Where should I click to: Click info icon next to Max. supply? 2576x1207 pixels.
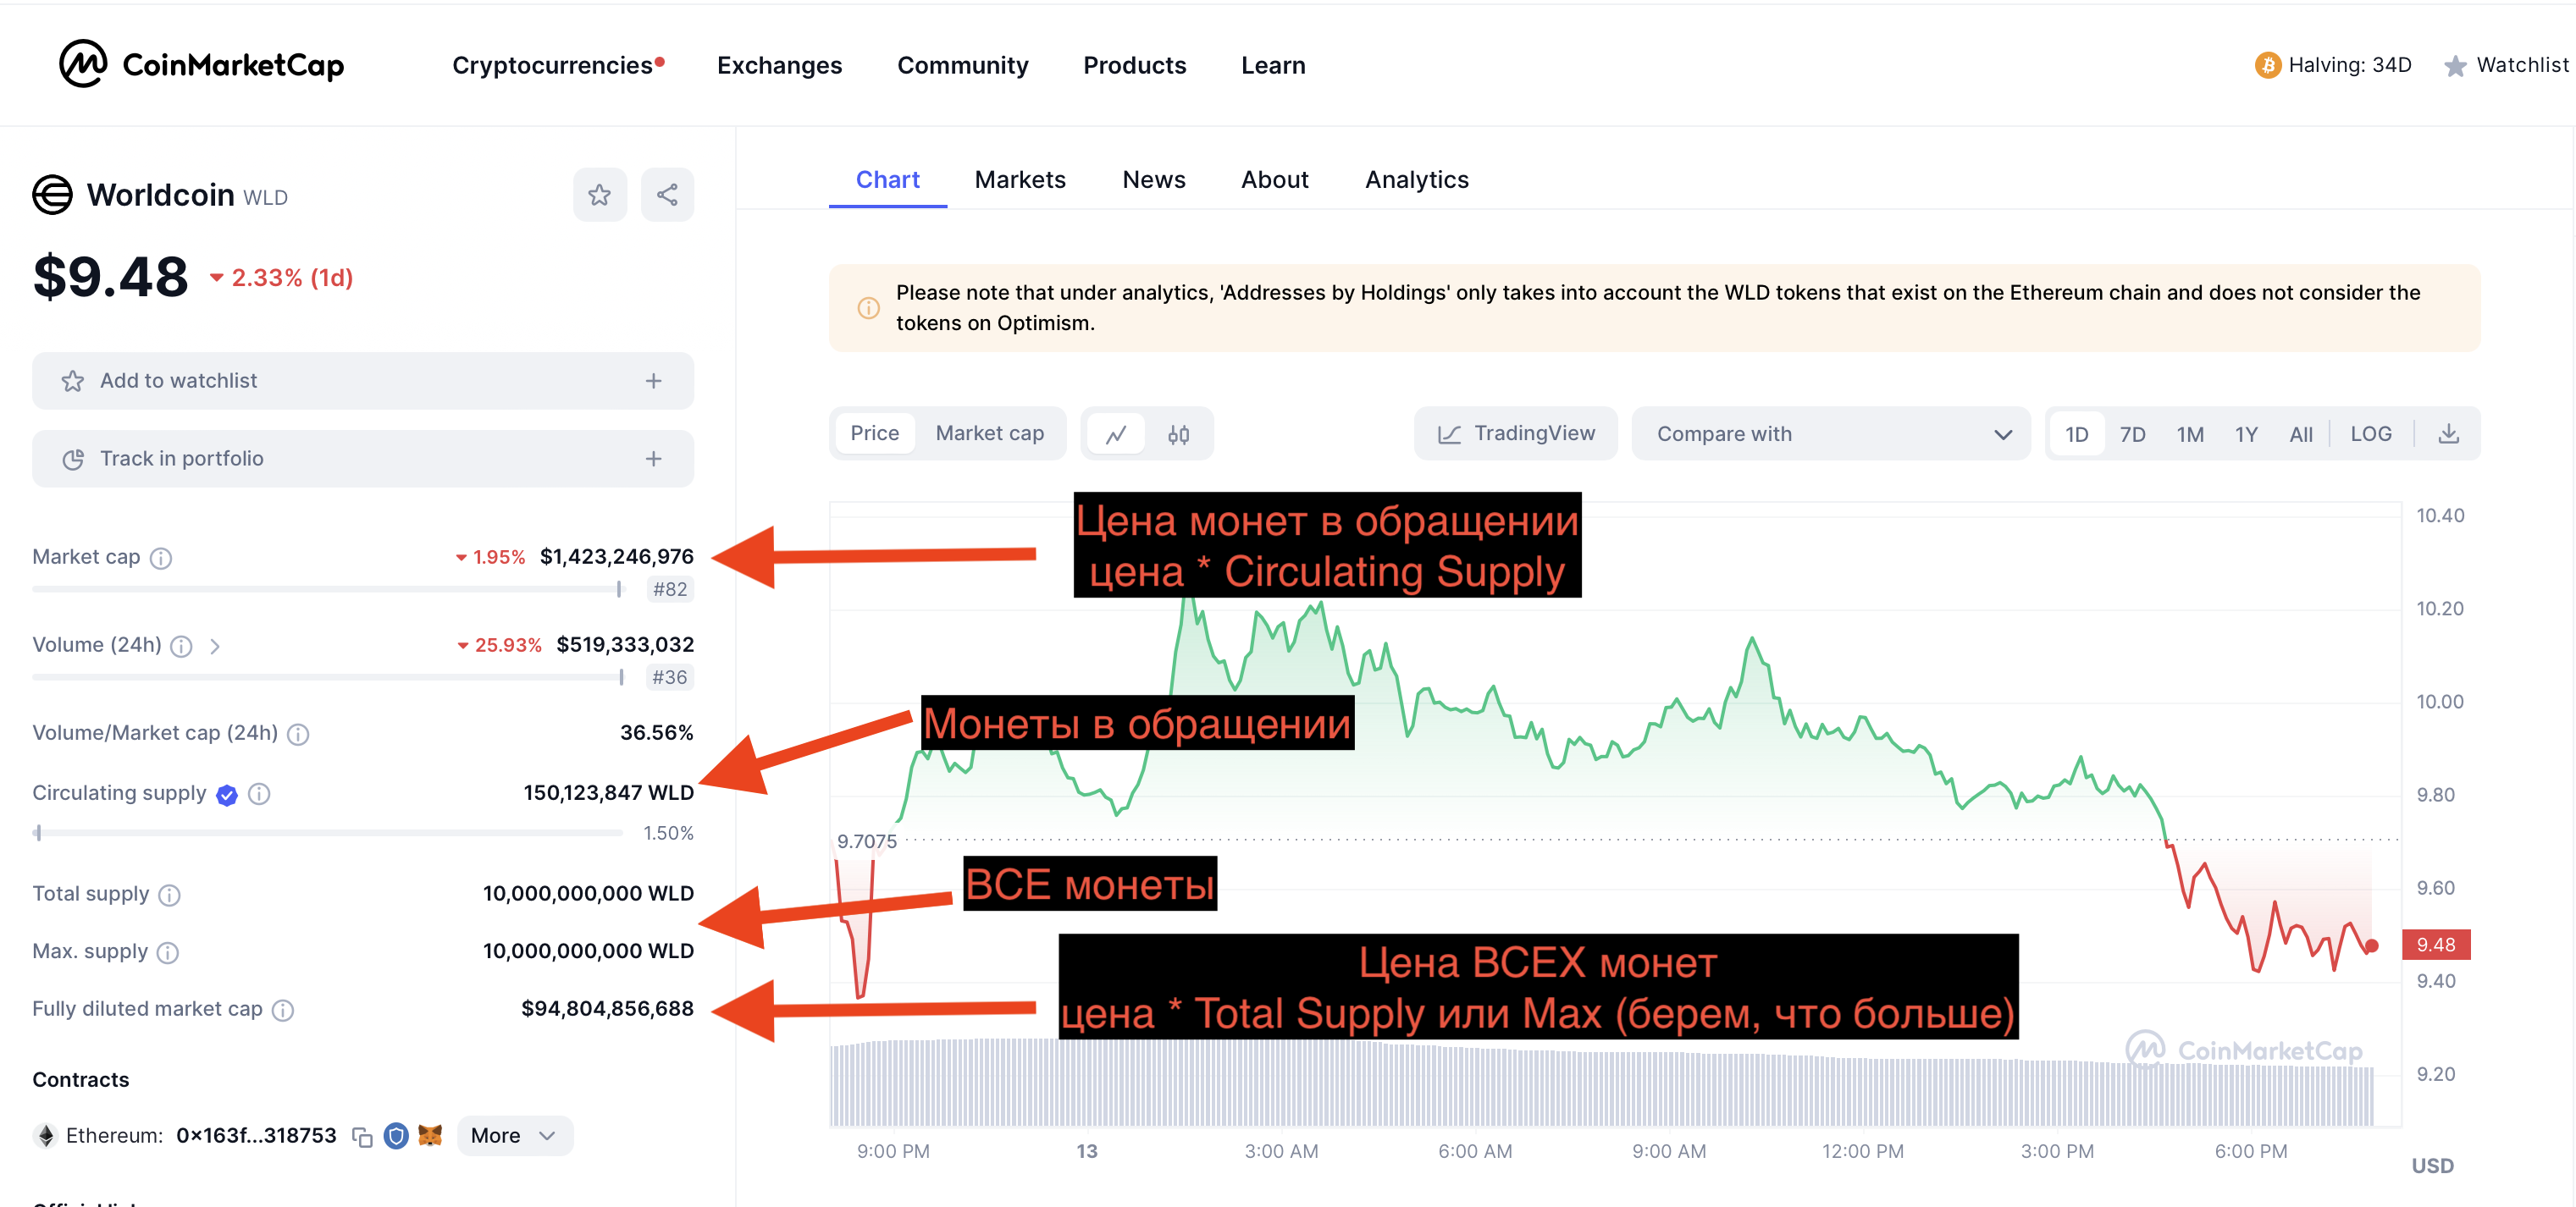tap(168, 952)
